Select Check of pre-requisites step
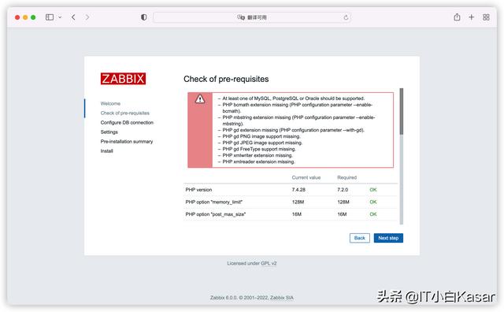This screenshot has height=312, width=504. [124, 113]
